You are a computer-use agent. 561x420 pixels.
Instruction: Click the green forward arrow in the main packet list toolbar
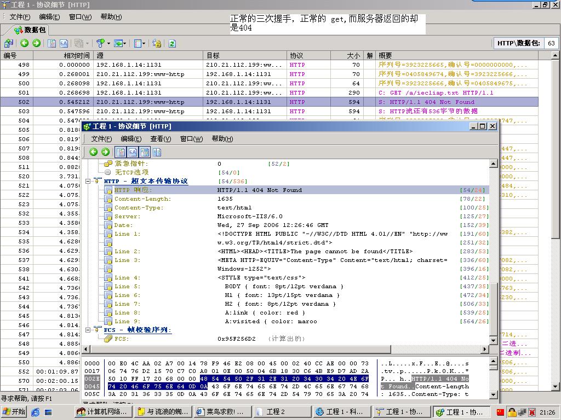coord(36,43)
